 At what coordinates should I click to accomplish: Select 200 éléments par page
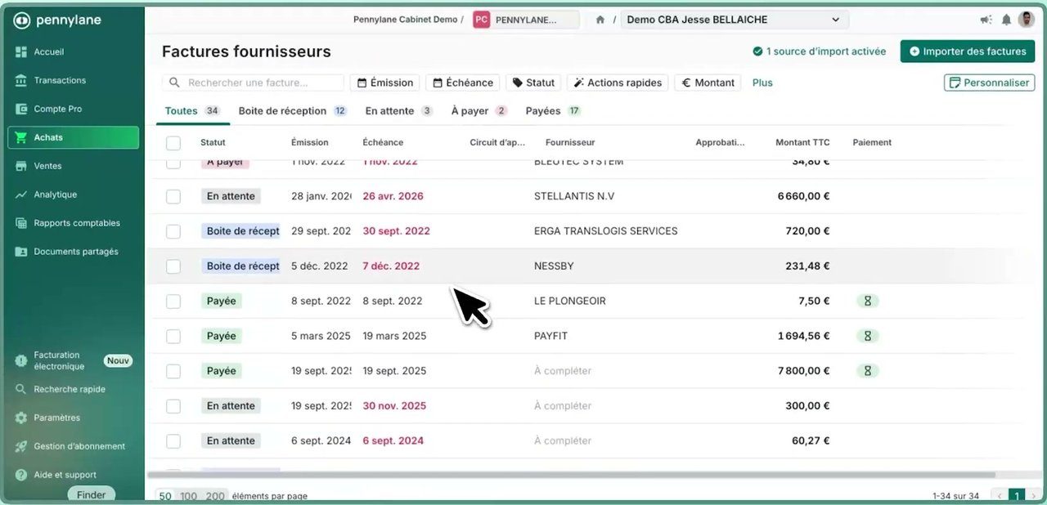pyautogui.click(x=215, y=496)
